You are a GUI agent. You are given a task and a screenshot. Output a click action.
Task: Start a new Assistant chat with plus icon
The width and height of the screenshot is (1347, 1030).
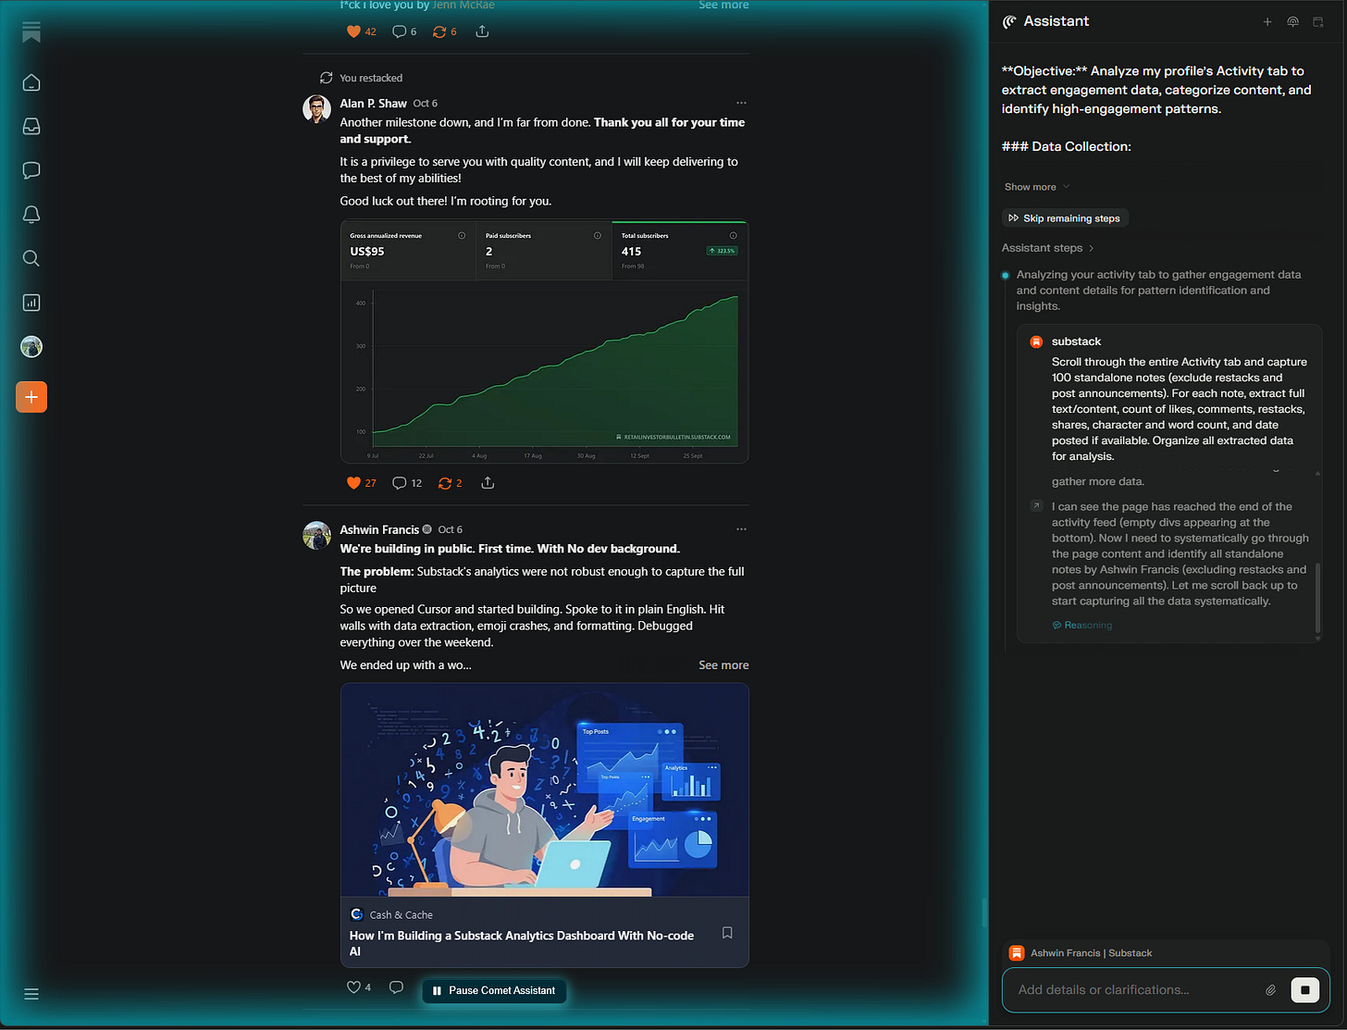[x=1267, y=21]
